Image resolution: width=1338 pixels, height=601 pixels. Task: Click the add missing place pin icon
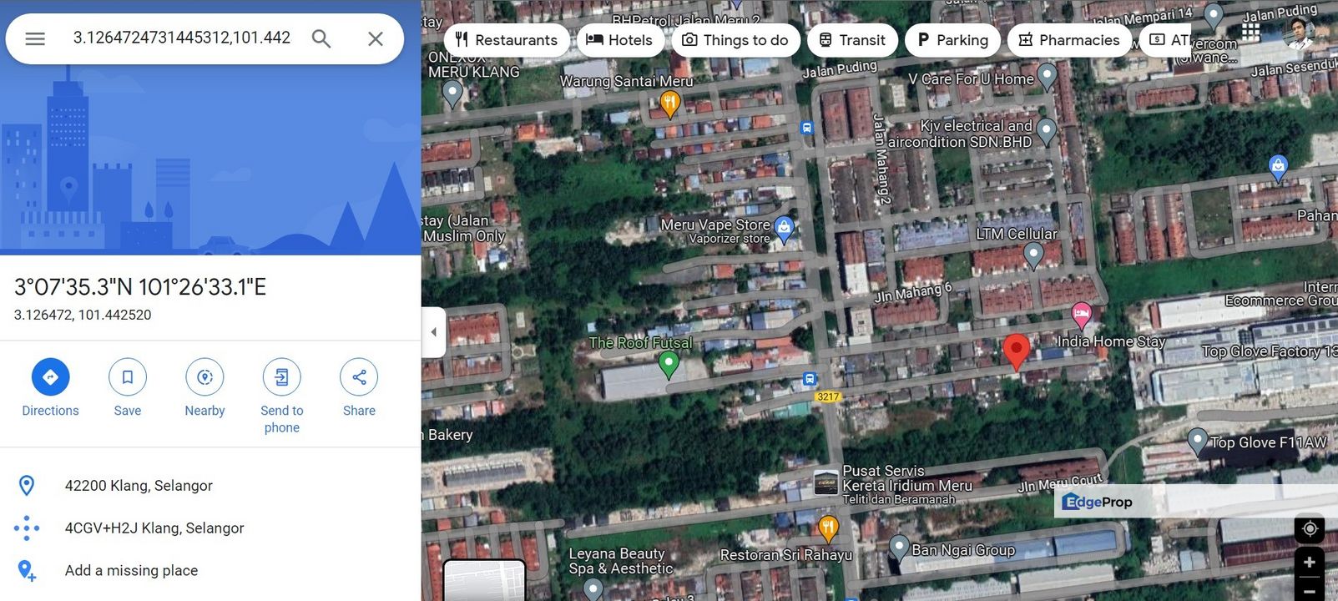tap(27, 571)
